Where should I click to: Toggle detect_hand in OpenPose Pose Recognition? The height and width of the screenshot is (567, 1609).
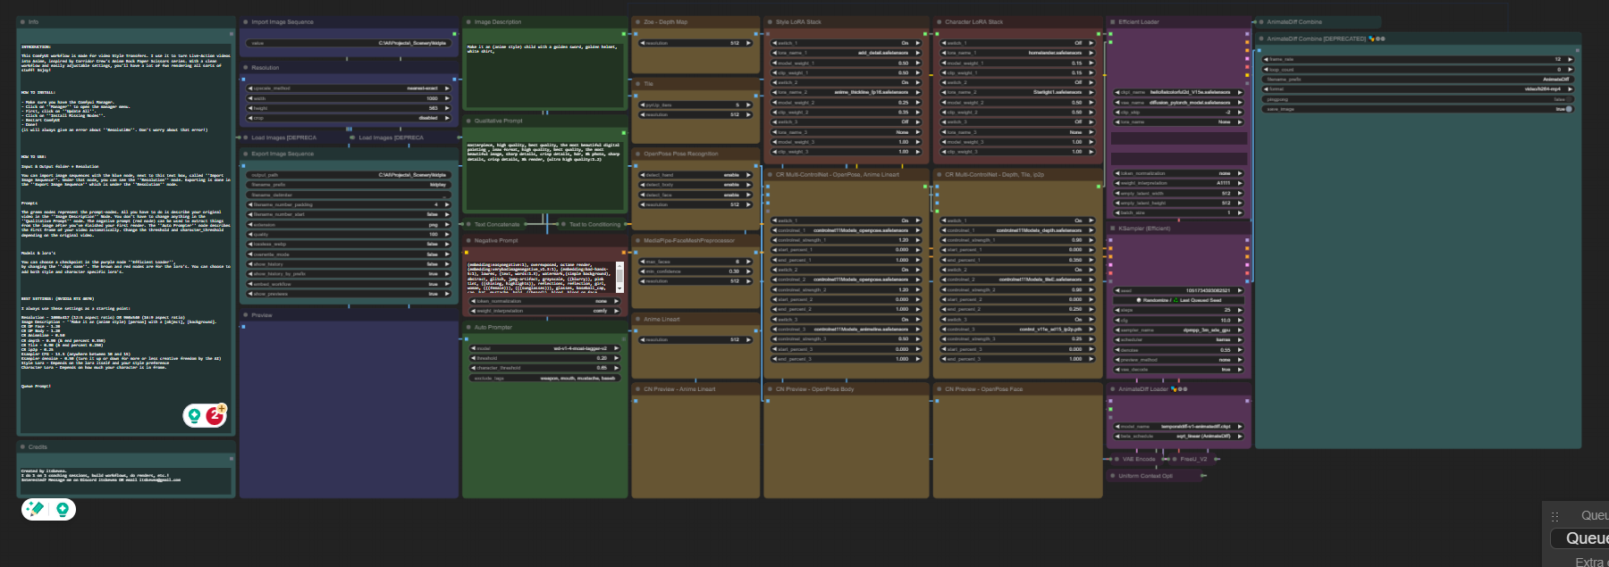[x=695, y=175]
